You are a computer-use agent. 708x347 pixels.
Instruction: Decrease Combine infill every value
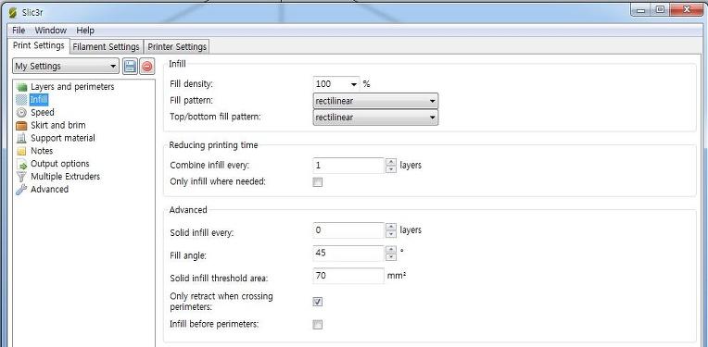coord(391,169)
